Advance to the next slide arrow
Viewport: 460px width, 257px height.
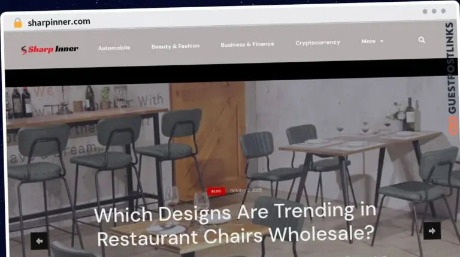[432, 231]
